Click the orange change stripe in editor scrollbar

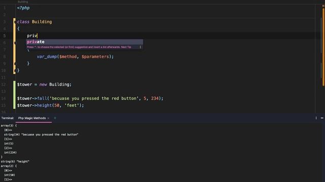pos(323,47)
